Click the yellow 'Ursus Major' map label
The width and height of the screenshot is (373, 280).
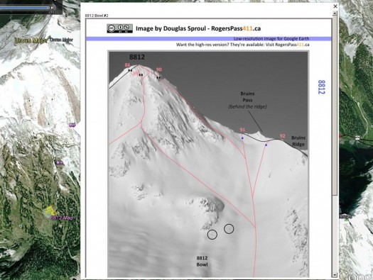(x=31, y=40)
